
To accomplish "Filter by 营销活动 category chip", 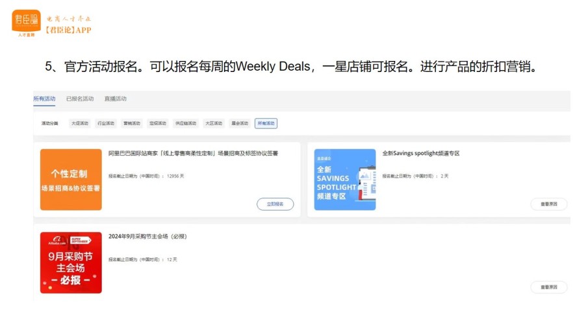I will pyautogui.click(x=132, y=123).
